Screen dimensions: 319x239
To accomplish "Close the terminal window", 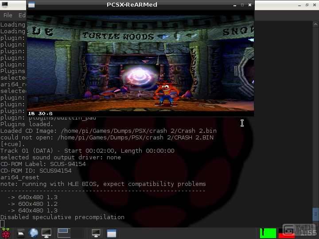I will (x=314, y=5).
